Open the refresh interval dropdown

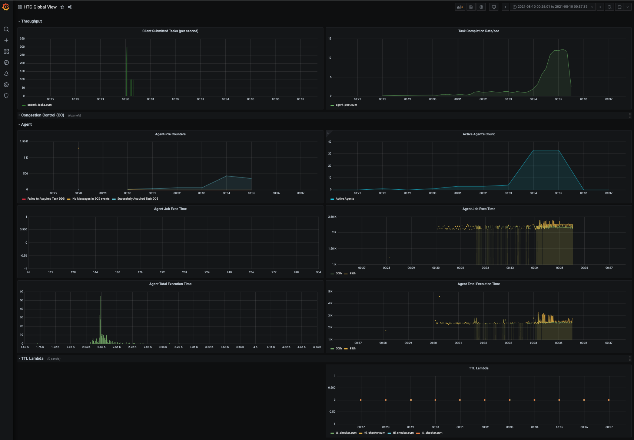628,7
